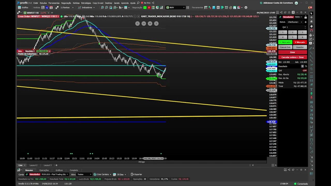This screenshot has height=186, width=331.
Task: Switch to the Gráficos tab
Action: tap(59, 170)
